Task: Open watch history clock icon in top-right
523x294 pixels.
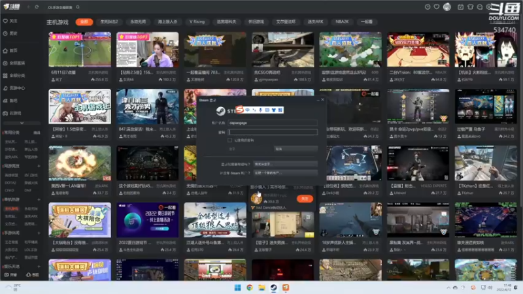Action: [428, 7]
